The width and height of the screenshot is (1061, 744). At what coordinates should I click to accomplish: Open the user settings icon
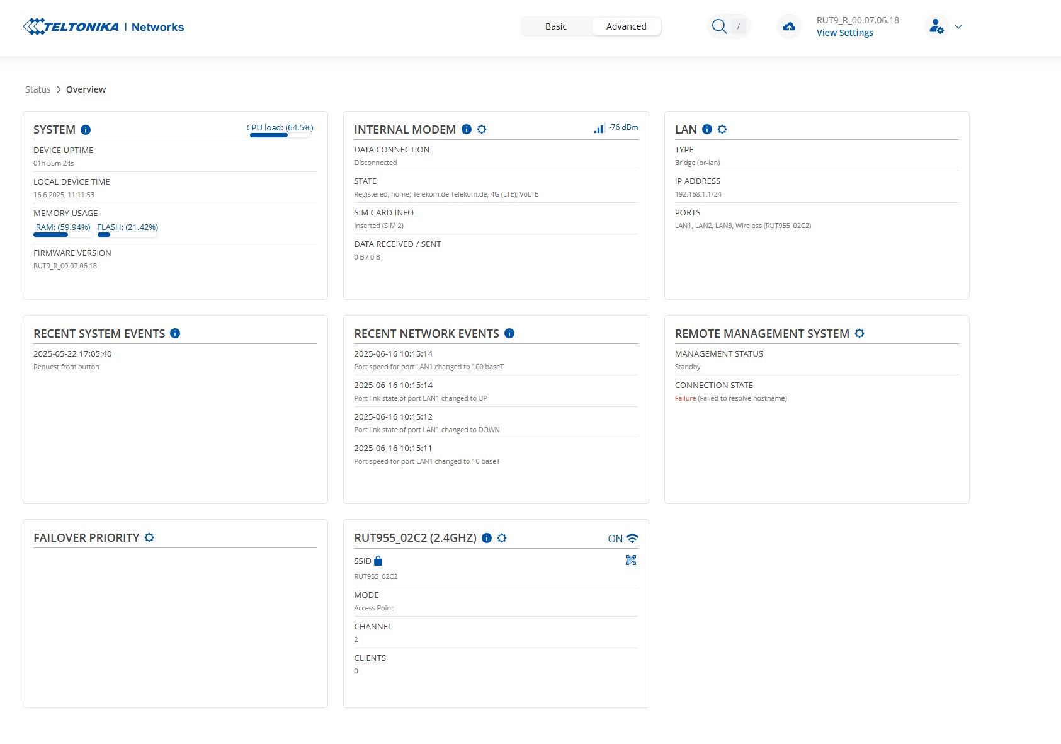click(x=936, y=26)
